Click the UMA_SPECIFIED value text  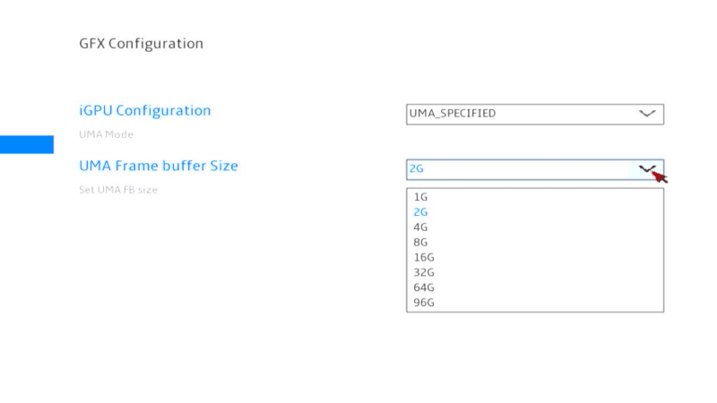pos(452,114)
